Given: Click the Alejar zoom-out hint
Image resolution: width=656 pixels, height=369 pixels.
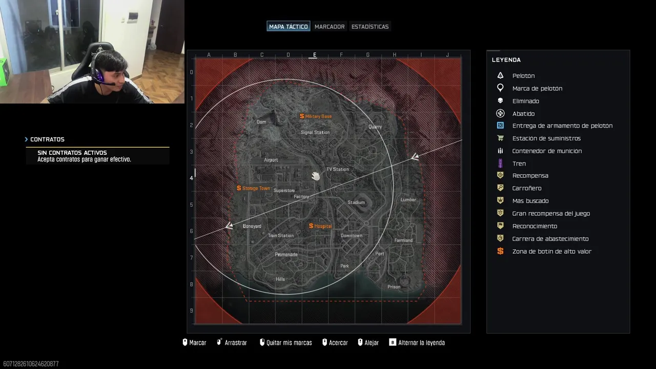Looking at the screenshot, I should [x=368, y=342].
